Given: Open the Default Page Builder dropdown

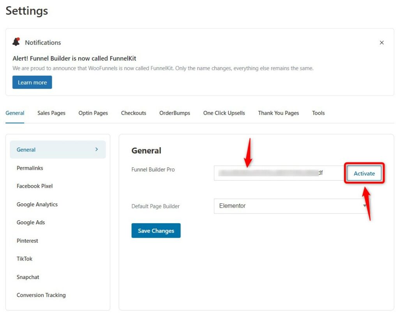Looking at the screenshot, I should tap(292, 206).
